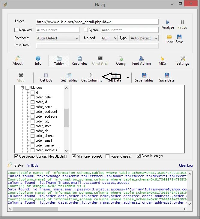
Task: Open the About section
Action: [17, 61]
